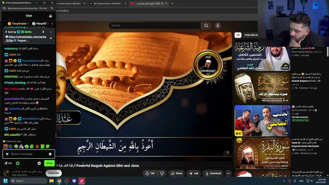Click the YouTube voice search microphone

click(218, 25)
